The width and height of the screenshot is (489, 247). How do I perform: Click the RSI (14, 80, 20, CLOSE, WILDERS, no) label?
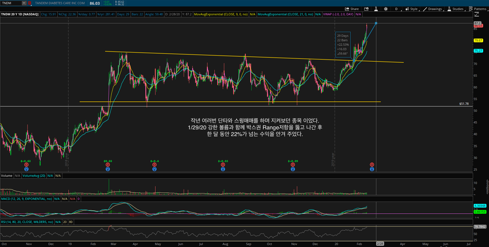point(27,221)
